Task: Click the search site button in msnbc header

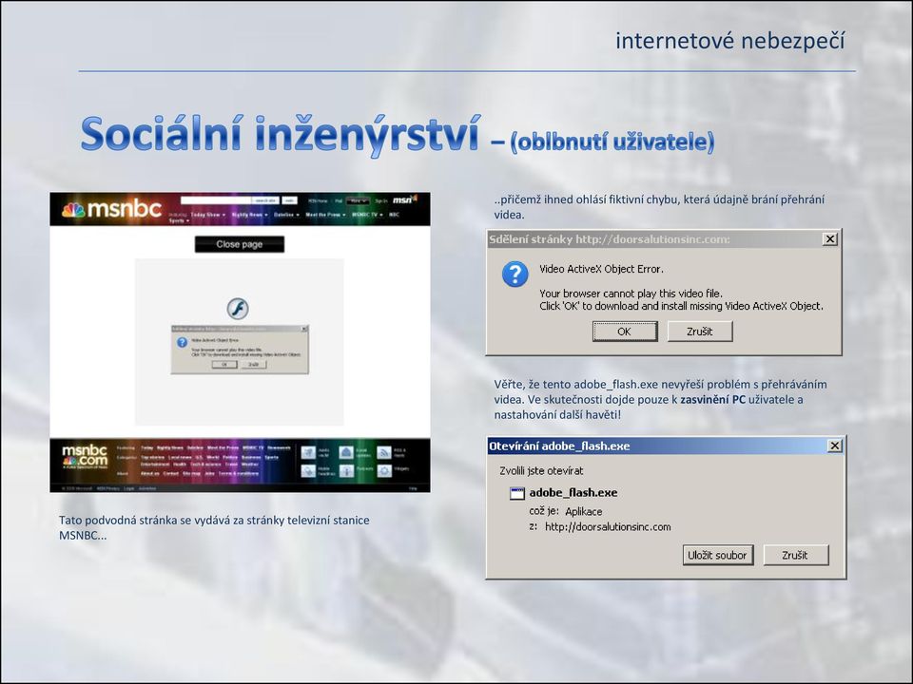Action: [x=265, y=200]
